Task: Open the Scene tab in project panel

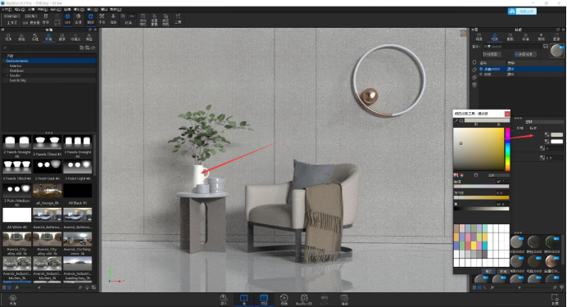Action: 479,37
